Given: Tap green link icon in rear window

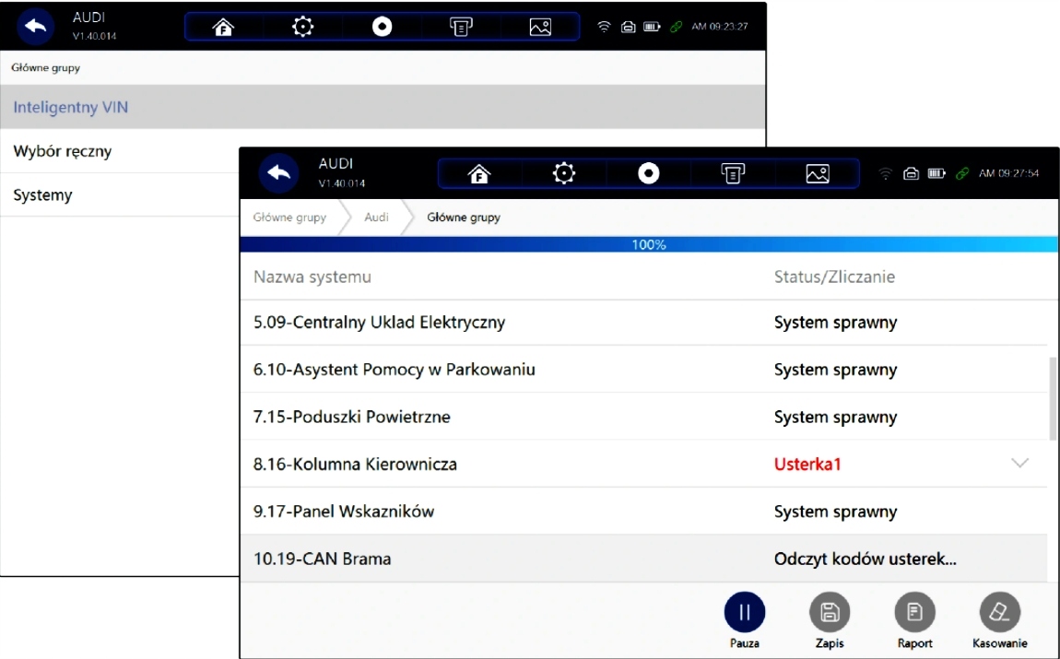Looking at the screenshot, I should 676,27.
